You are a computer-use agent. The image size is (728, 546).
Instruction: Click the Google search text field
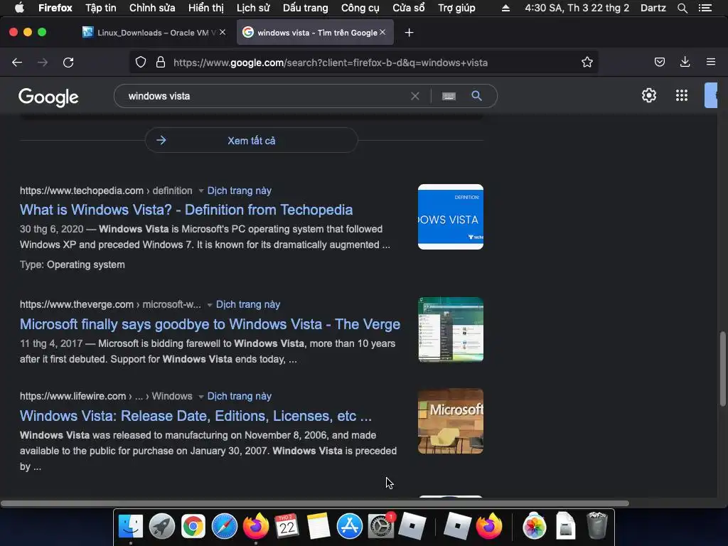264,96
